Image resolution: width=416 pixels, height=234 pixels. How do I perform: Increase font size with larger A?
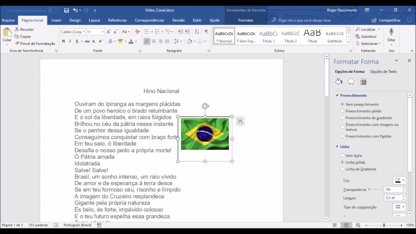(x=109, y=32)
